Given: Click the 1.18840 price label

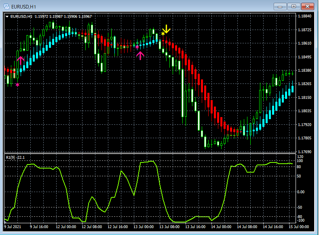Looking at the screenshot, I should coord(304,16).
